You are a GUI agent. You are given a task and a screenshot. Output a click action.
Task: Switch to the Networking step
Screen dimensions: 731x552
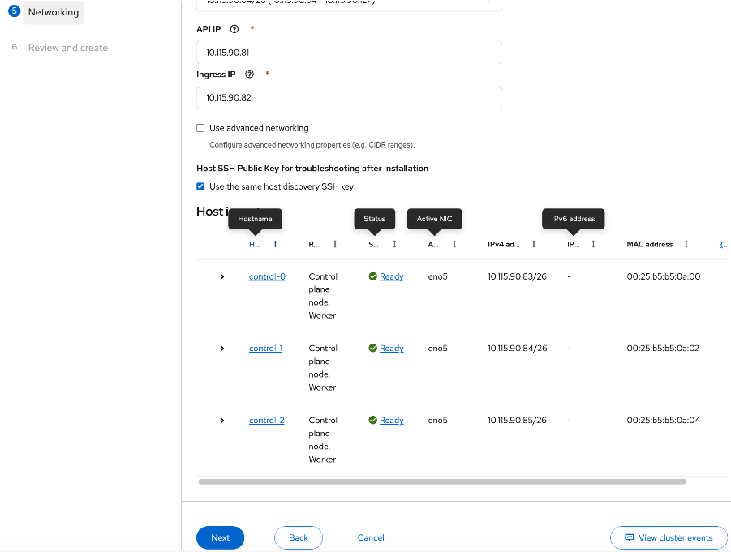[53, 12]
